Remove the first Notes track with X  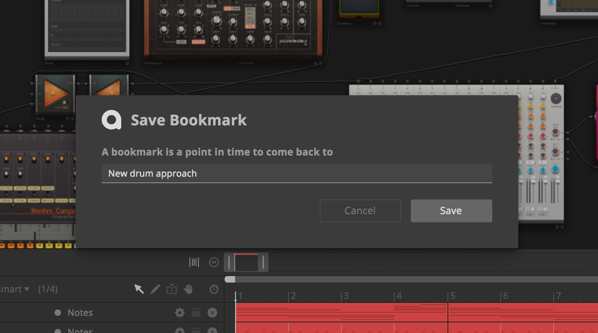(212, 313)
